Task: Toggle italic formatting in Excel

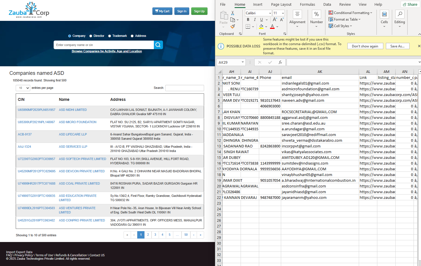Action: coord(255,20)
